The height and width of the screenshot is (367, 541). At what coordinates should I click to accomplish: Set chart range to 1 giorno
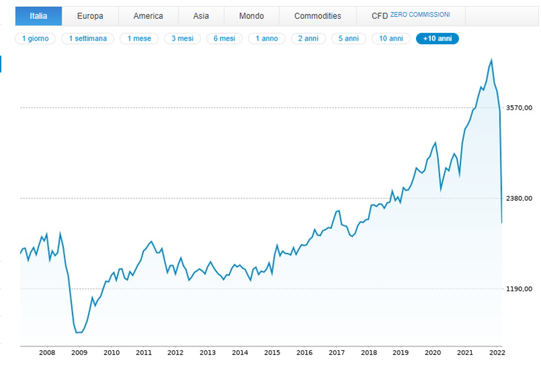[36, 39]
